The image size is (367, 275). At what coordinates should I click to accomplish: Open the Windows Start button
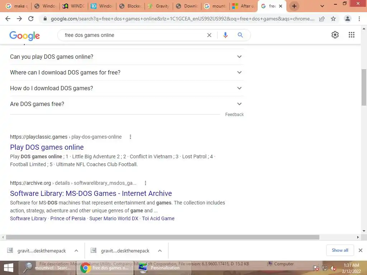pyautogui.click(x=9, y=268)
